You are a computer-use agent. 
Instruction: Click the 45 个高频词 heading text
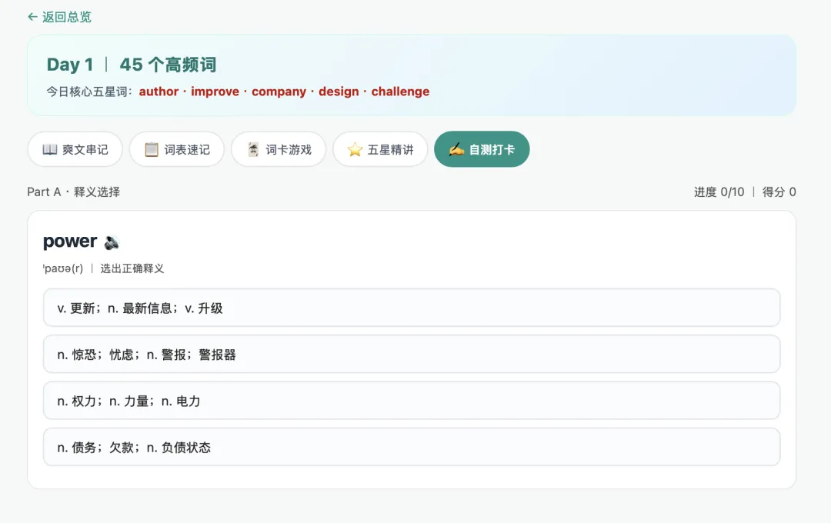[168, 65]
